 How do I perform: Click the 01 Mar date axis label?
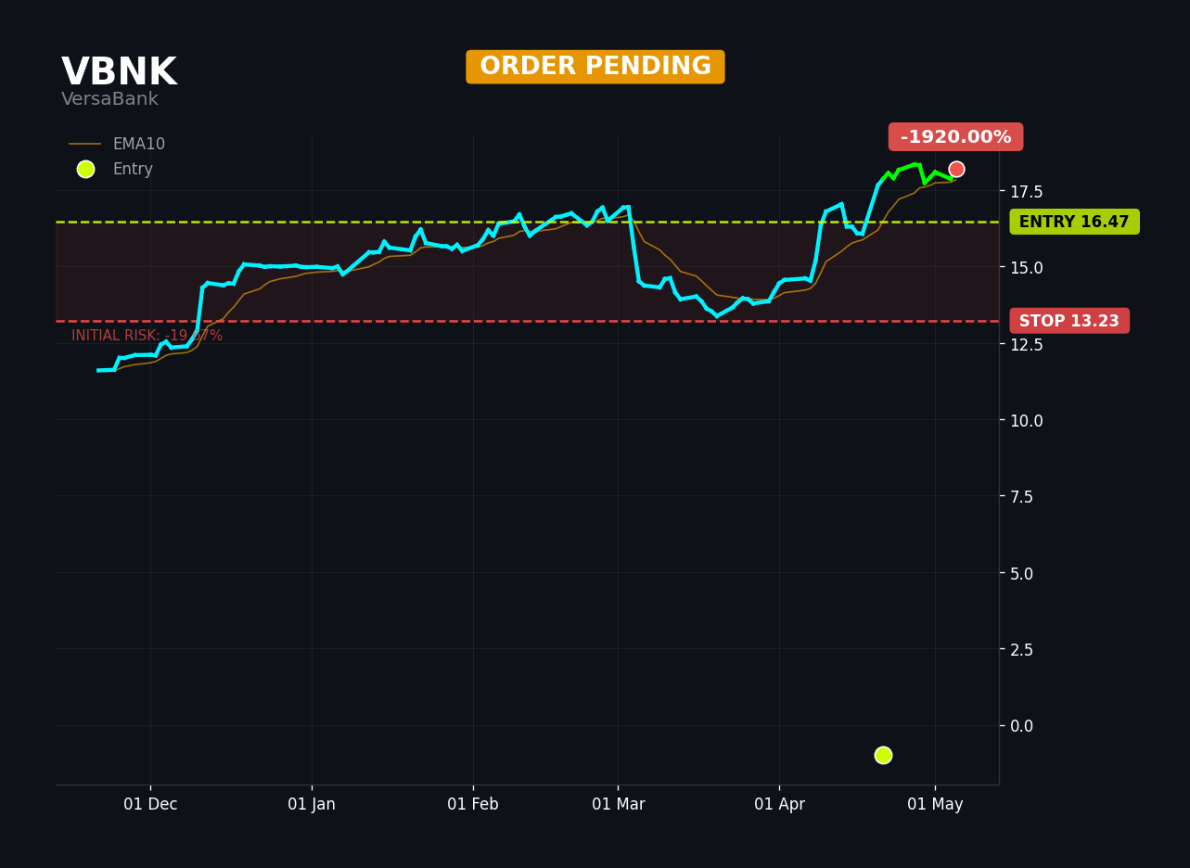619,804
